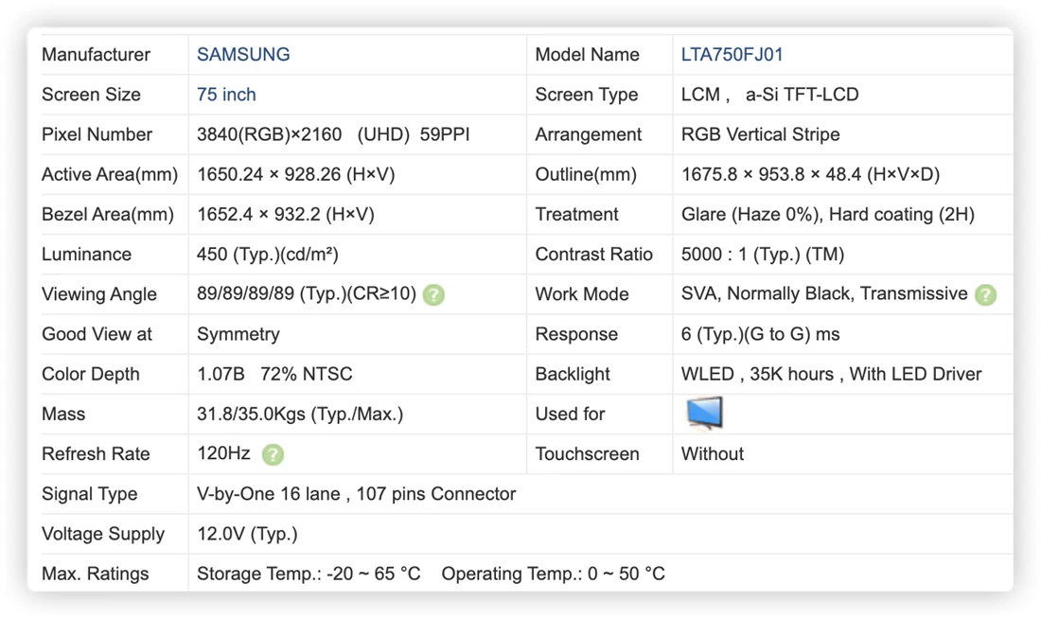Open the SAMSUNG manufacturer link
This screenshot has width=1041, height=619.
[x=243, y=55]
